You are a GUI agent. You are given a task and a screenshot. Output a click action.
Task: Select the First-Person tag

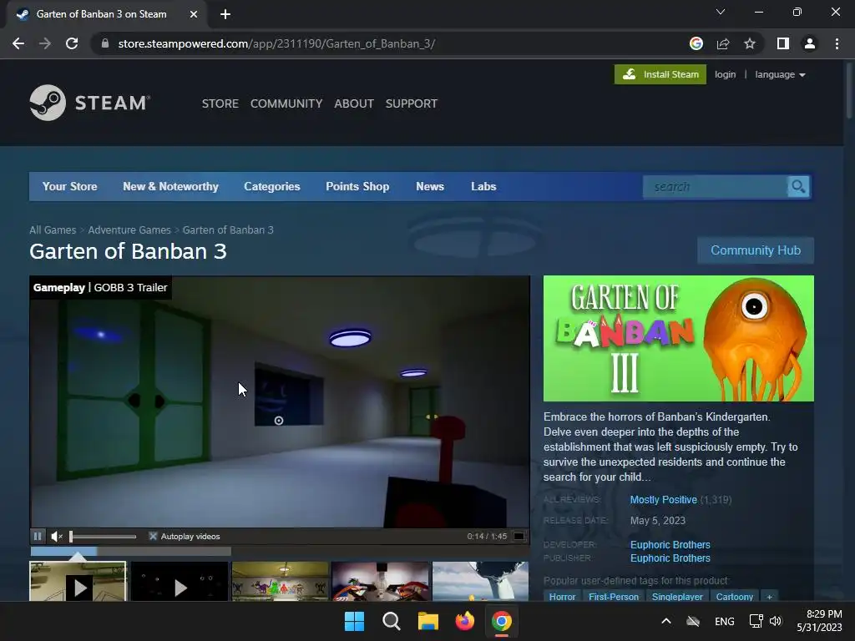tap(614, 596)
